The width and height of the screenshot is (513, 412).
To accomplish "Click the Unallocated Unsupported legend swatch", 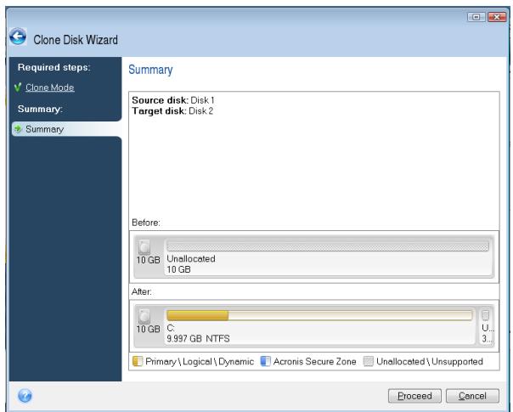I will click(x=369, y=361).
